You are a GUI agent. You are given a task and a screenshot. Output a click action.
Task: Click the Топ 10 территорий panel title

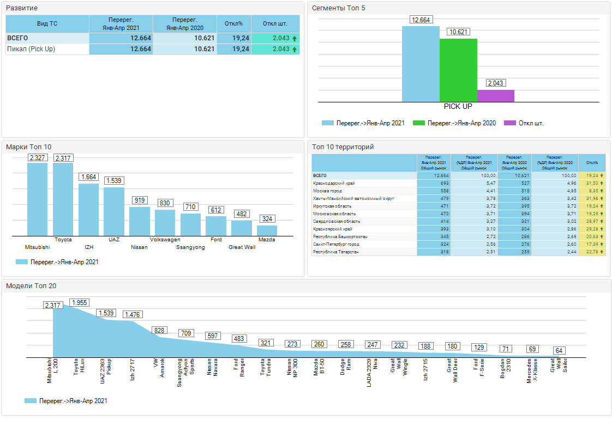343,147
